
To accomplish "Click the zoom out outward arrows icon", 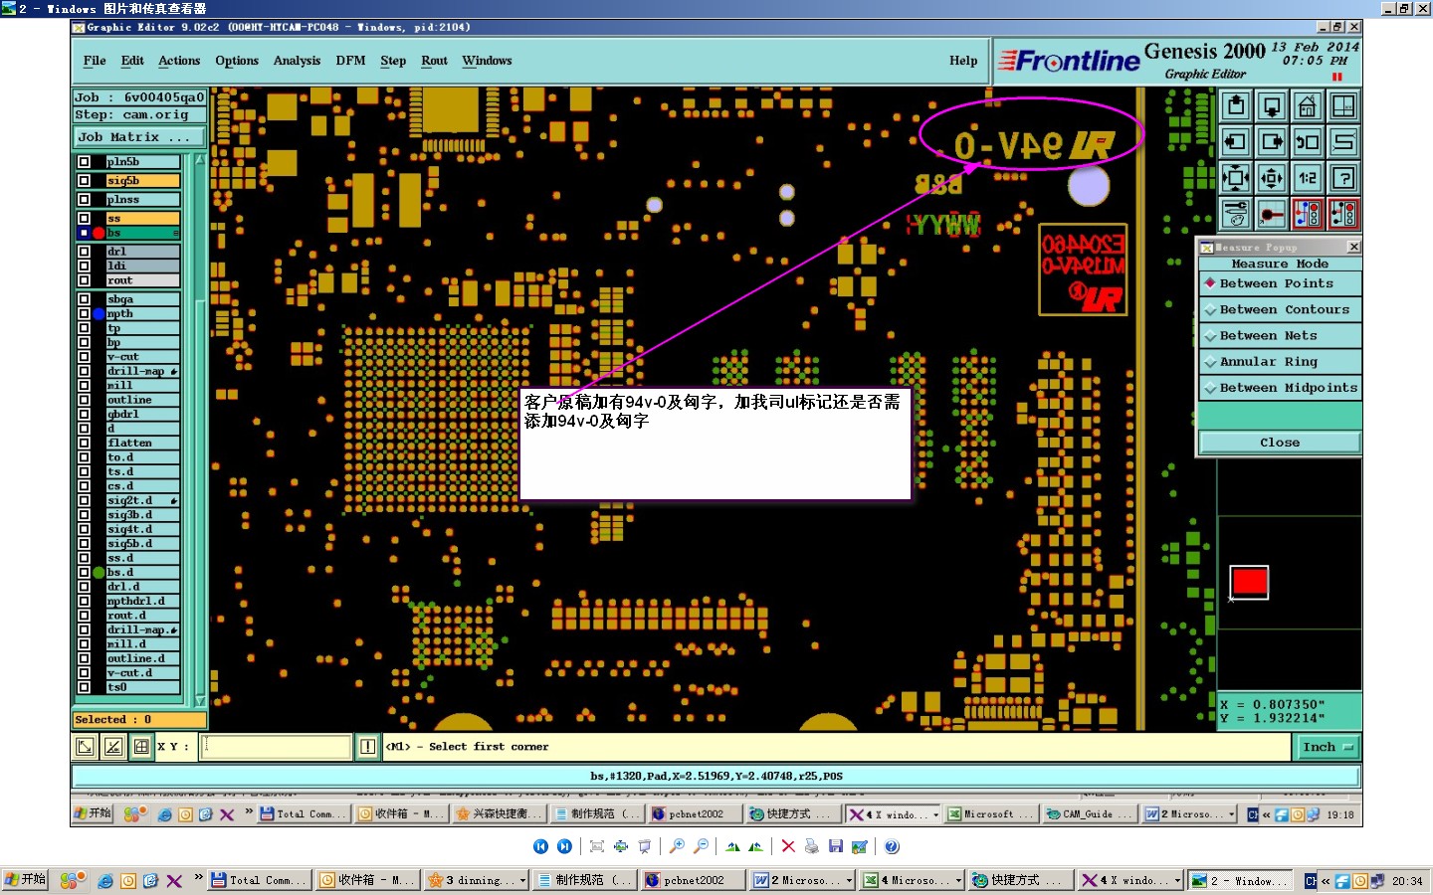I will pos(1271,178).
